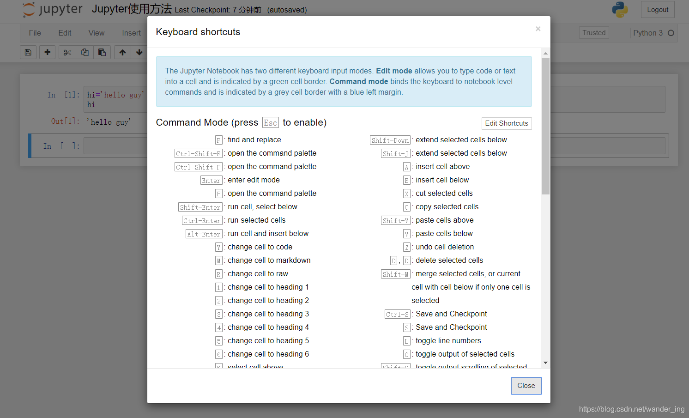The image size is (689, 418).
Task: Click the notebook title Jupyter使用方法
Action: tap(132, 9)
